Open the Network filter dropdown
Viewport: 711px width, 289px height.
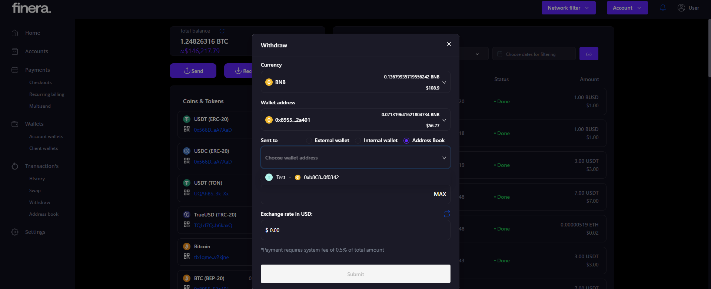[x=568, y=8]
